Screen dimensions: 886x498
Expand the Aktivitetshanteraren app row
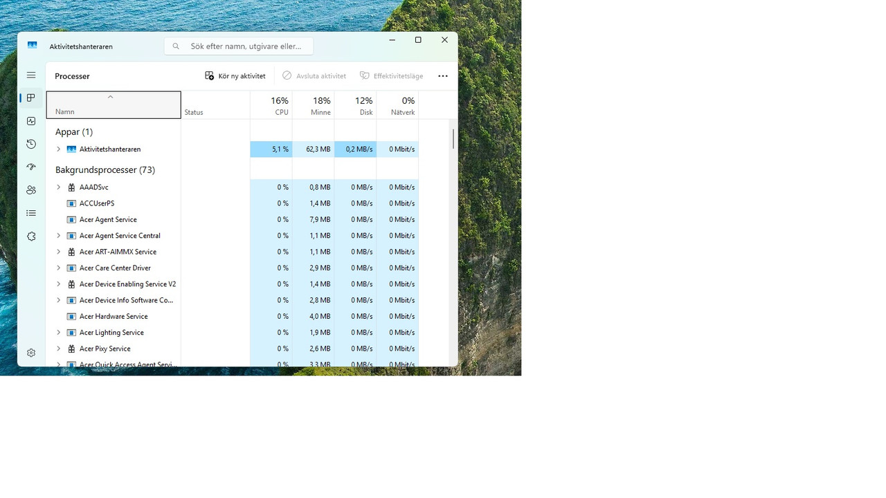pos(58,149)
